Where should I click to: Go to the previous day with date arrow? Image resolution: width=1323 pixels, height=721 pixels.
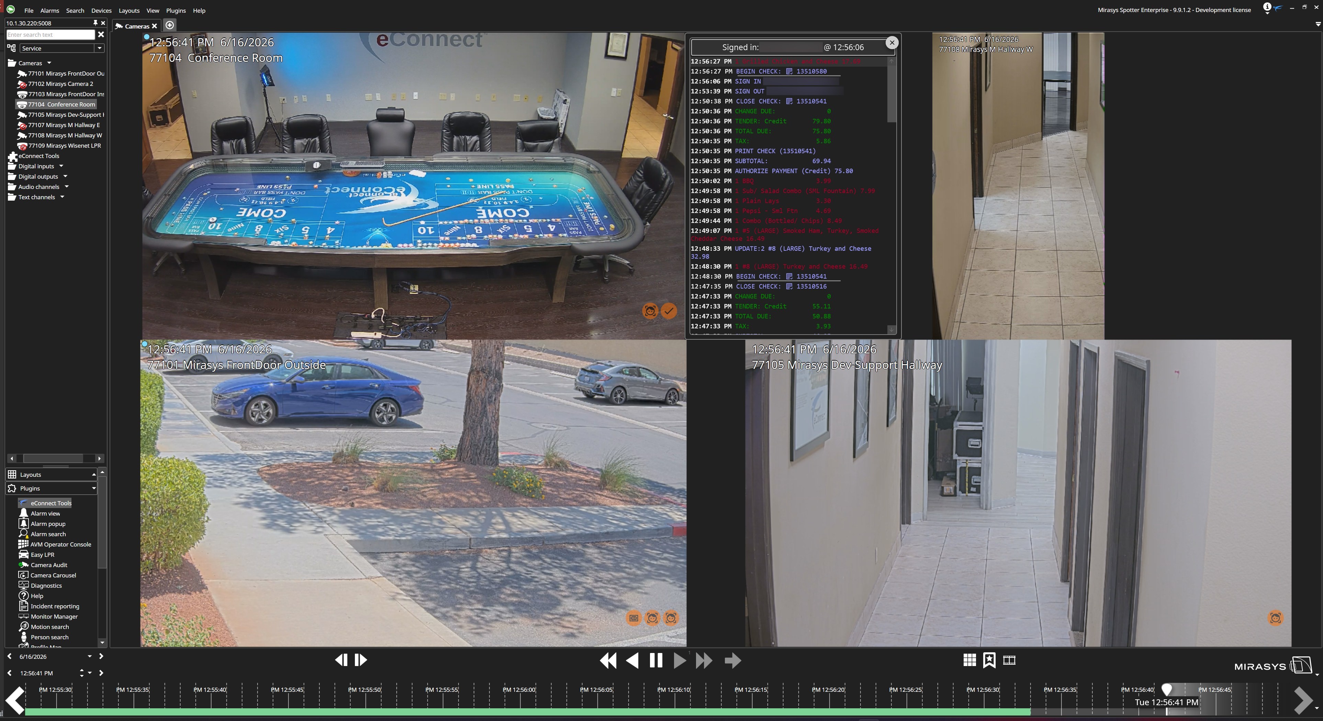tap(9, 656)
